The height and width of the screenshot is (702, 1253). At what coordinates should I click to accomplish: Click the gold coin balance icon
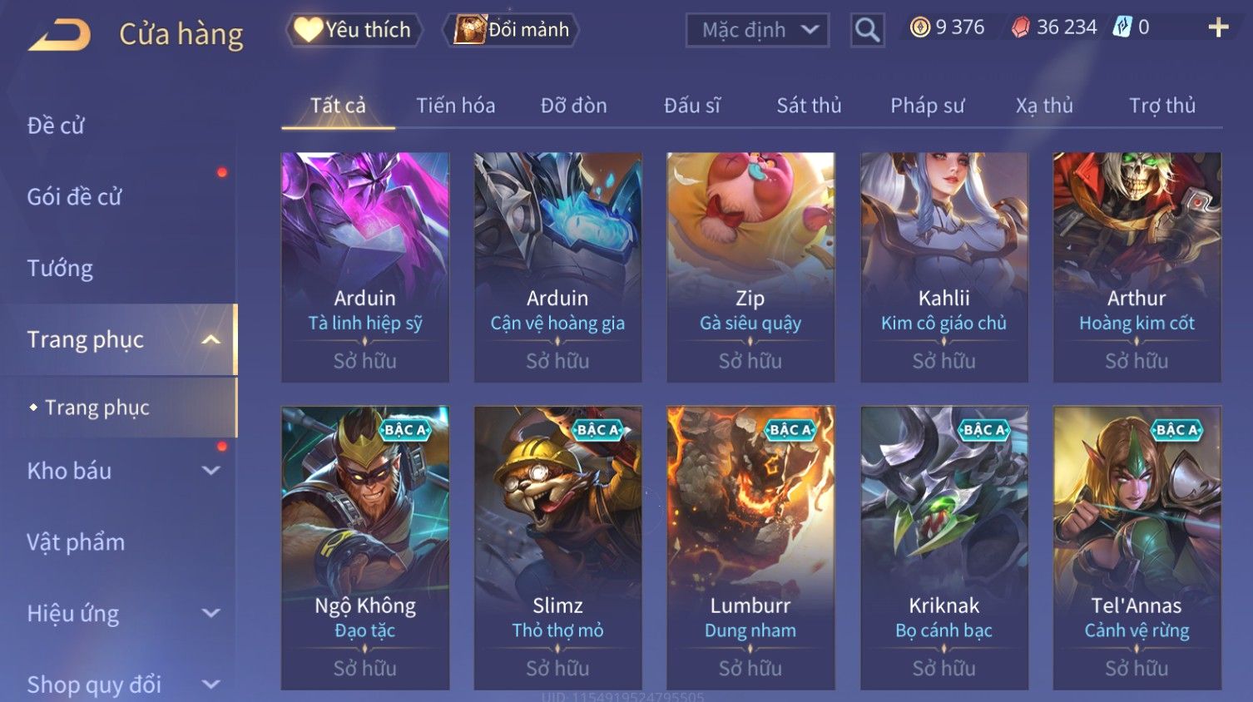[919, 27]
